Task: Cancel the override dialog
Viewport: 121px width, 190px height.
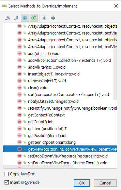Action: click(105, 183)
